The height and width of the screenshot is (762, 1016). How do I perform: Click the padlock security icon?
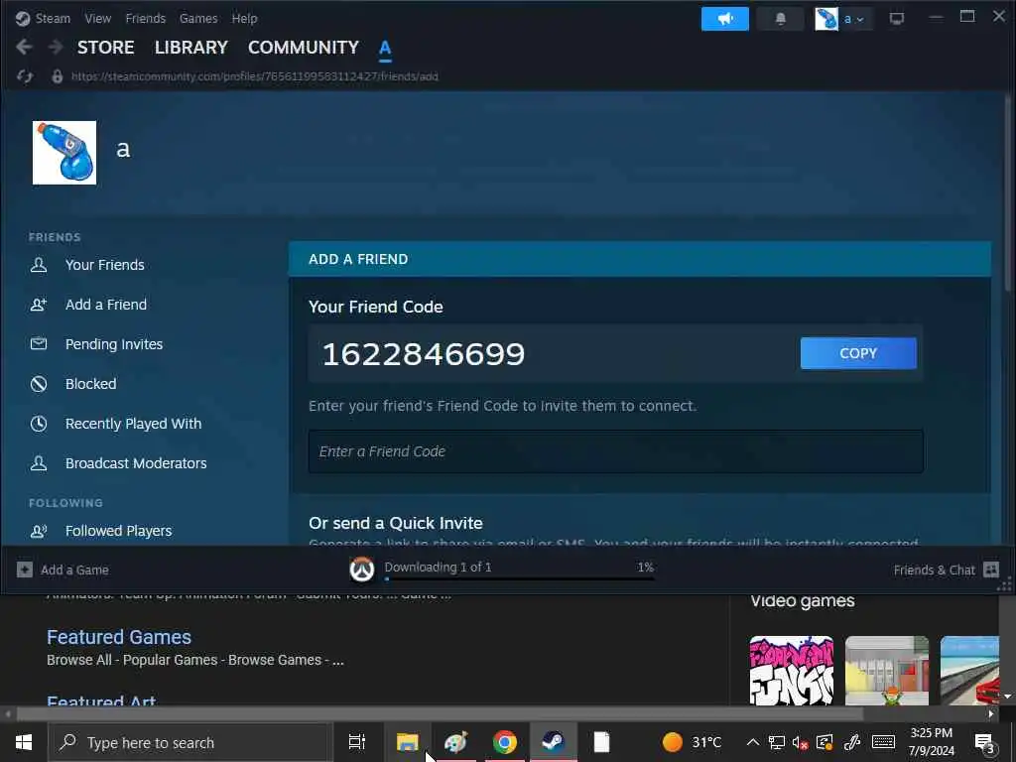click(x=57, y=76)
